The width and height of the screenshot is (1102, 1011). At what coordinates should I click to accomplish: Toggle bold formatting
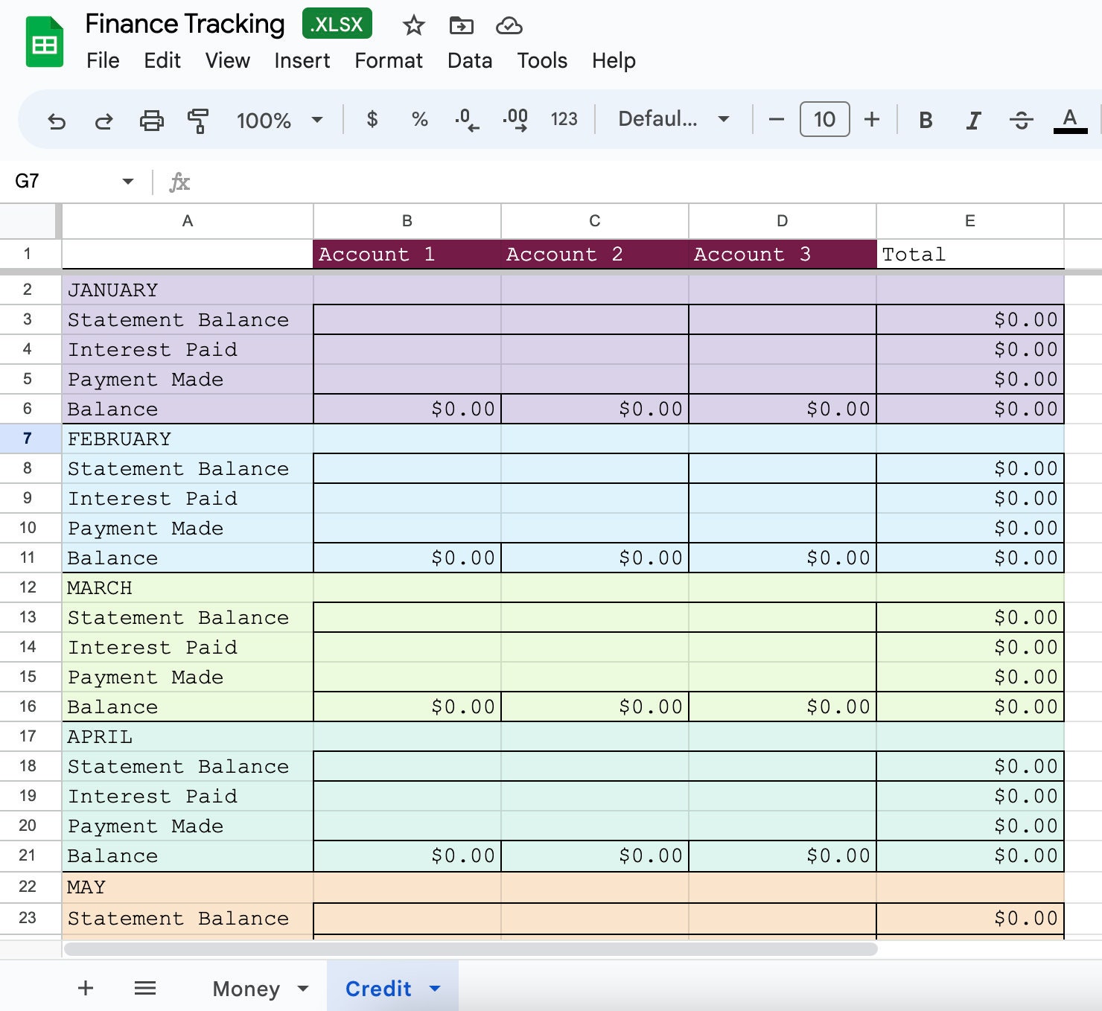[x=925, y=119]
